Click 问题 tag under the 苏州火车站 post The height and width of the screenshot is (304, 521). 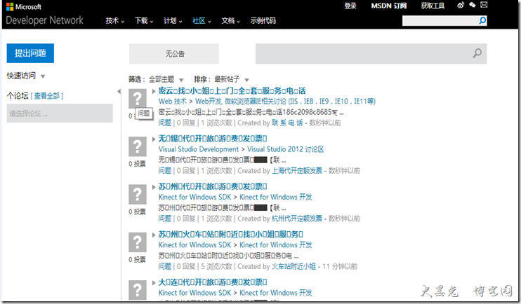[165, 267]
